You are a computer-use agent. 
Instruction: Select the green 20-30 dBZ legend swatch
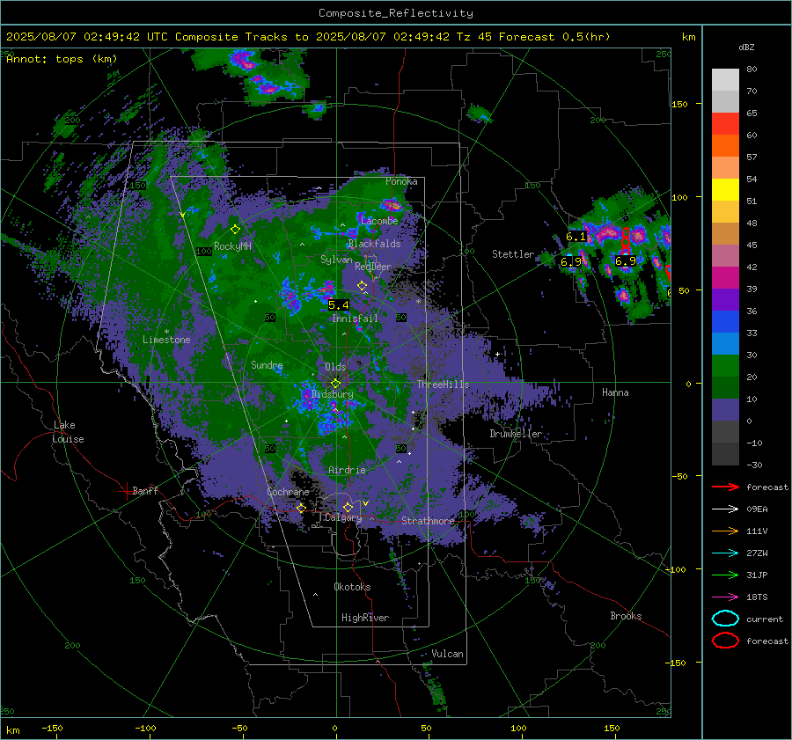(725, 366)
